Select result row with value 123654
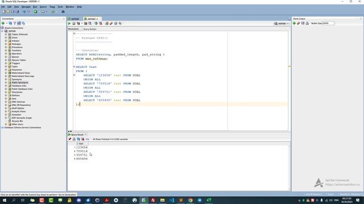Viewport: 364px width, 204px height. pos(82,147)
